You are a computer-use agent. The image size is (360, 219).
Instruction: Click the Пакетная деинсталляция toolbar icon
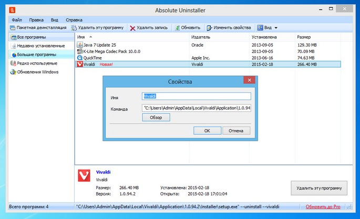pos(13,28)
